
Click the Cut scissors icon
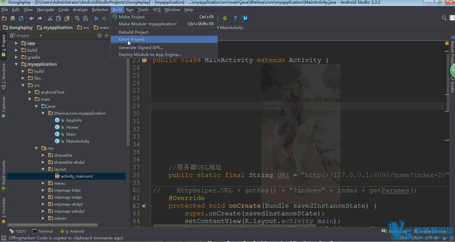pos(50,18)
